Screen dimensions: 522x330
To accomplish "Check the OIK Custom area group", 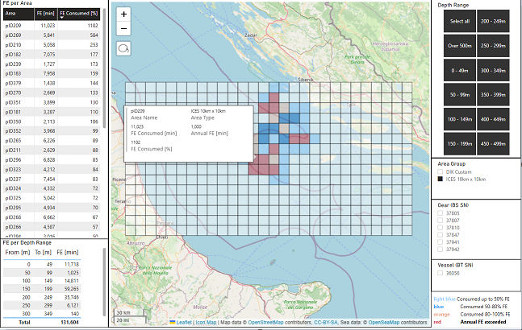I will point(439,172).
